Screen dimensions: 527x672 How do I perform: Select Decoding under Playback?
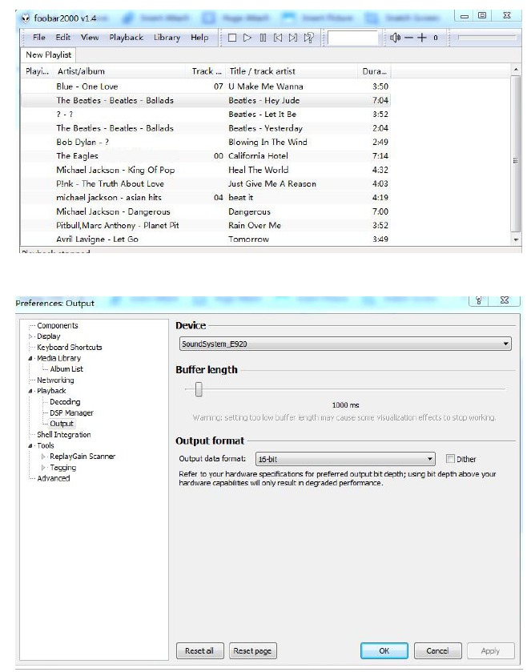click(65, 402)
